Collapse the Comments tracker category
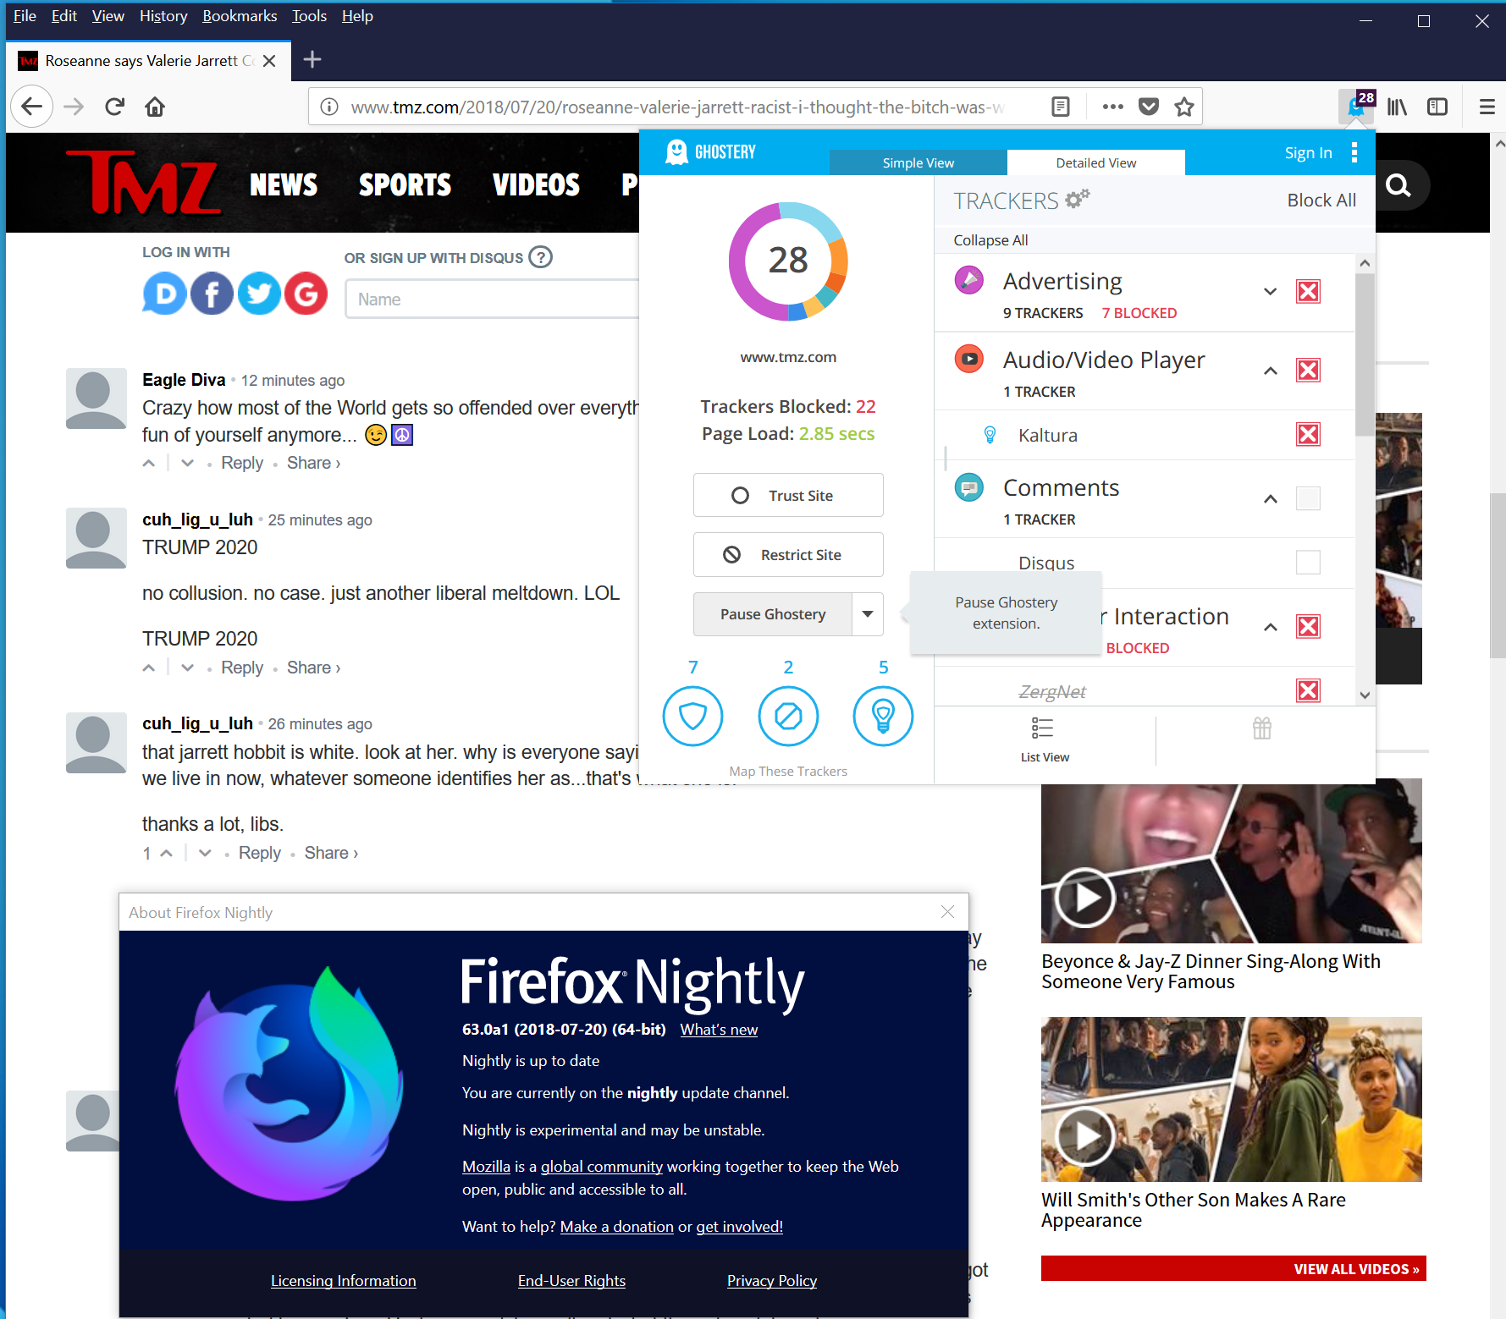The height and width of the screenshot is (1319, 1506). (1270, 499)
